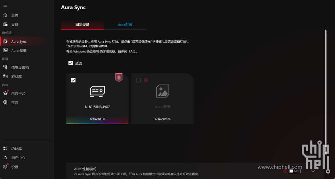Check the Aura 壁纸 card checkbox

point(139,80)
